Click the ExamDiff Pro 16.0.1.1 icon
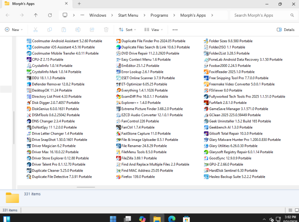299x222 pixels. pos(118,96)
